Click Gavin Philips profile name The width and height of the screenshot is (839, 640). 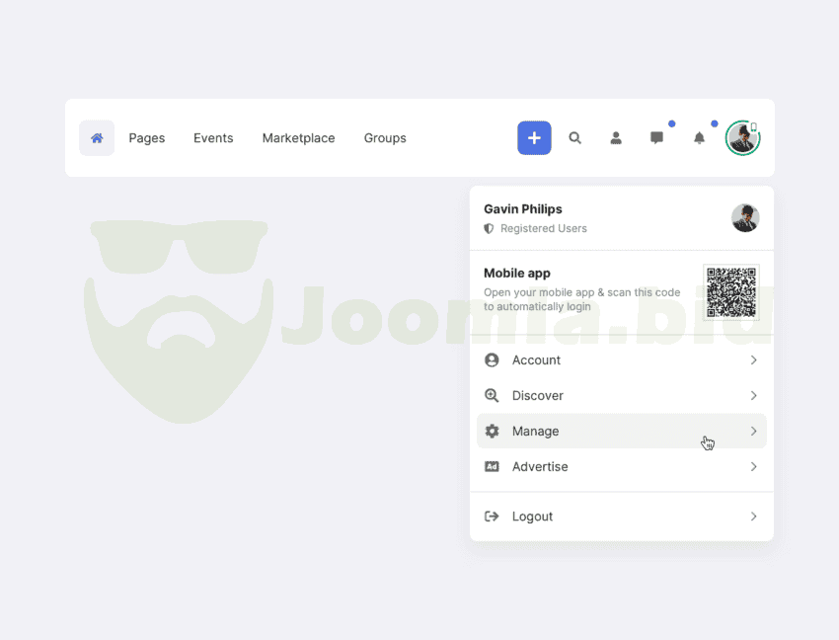(523, 209)
